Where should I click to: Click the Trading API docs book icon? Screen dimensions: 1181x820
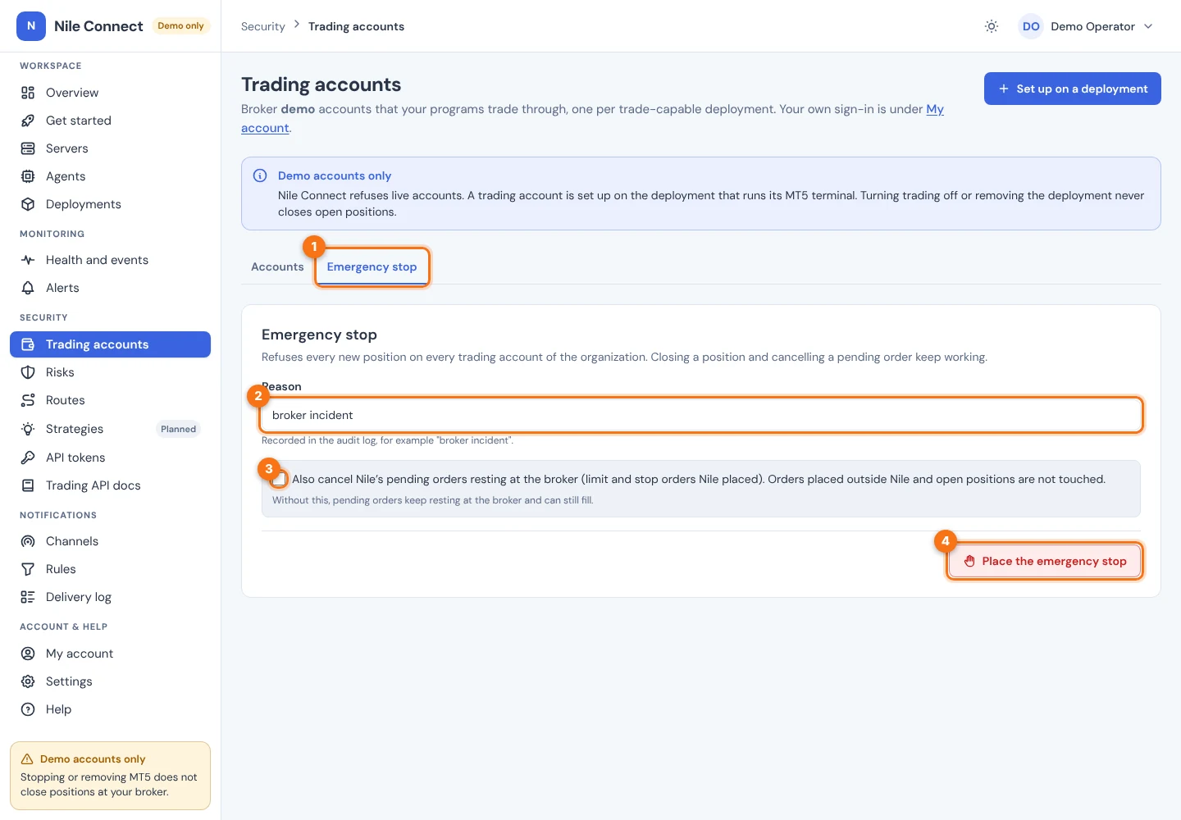point(28,485)
